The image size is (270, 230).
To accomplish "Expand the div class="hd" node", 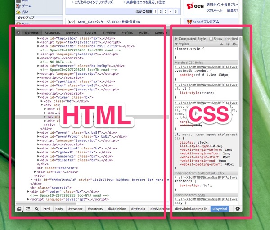I will (x=42, y=101).
